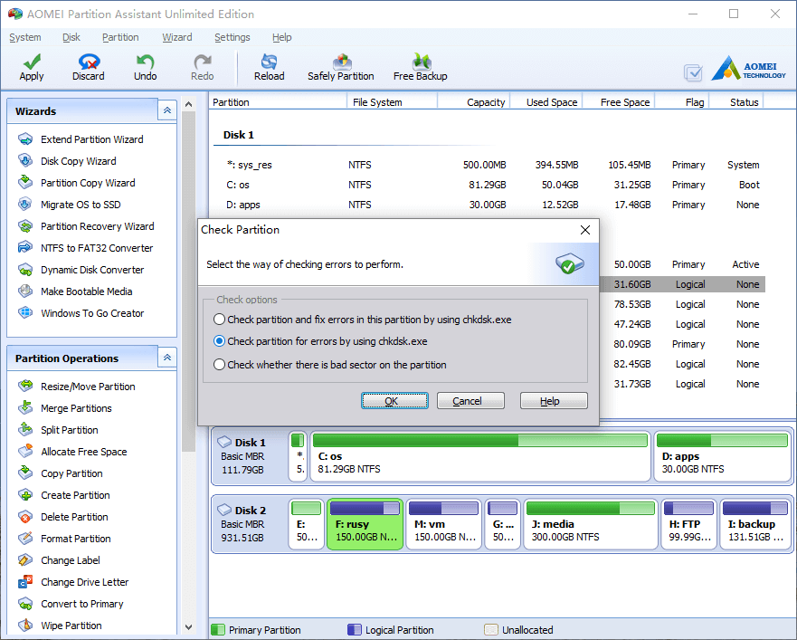Open Windows To Go Creator
Screen dimensions: 797x640
pos(92,313)
